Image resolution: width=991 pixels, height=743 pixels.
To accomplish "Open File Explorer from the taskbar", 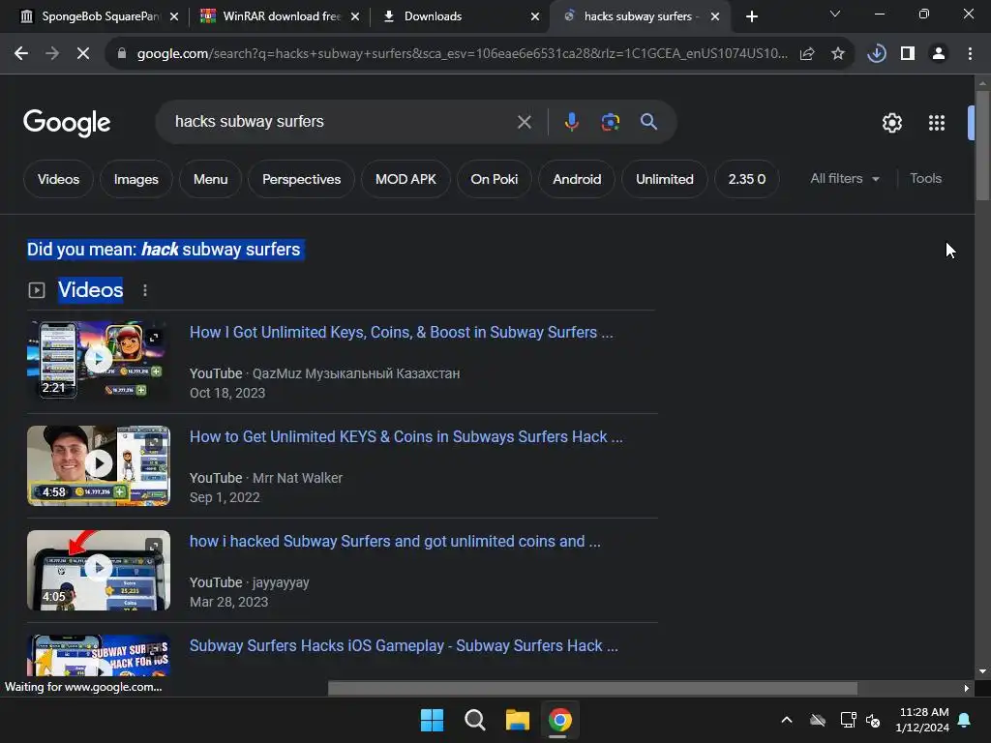I will [517, 720].
